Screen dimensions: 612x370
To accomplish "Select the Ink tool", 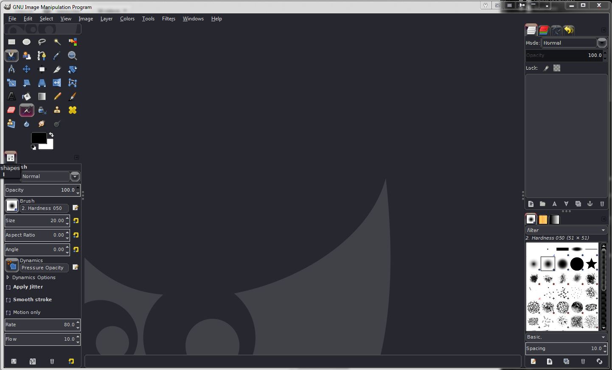I will pyautogui.click(x=42, y=110).
